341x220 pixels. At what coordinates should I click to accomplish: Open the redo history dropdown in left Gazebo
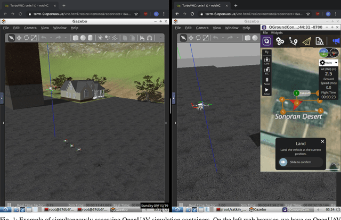click(x=65, y=38)
